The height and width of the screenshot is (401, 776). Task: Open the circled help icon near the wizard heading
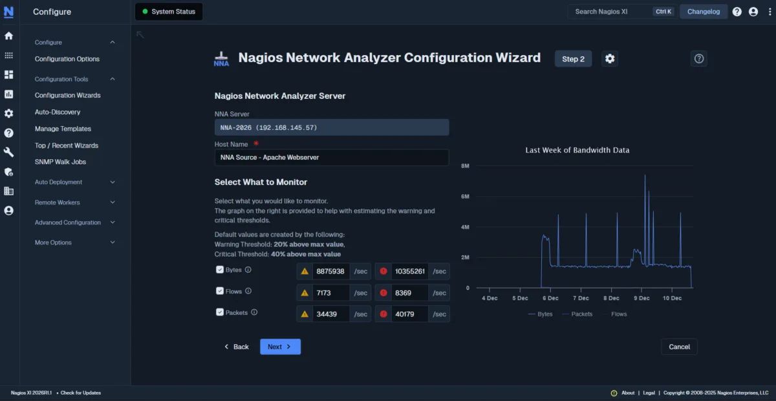698,58
